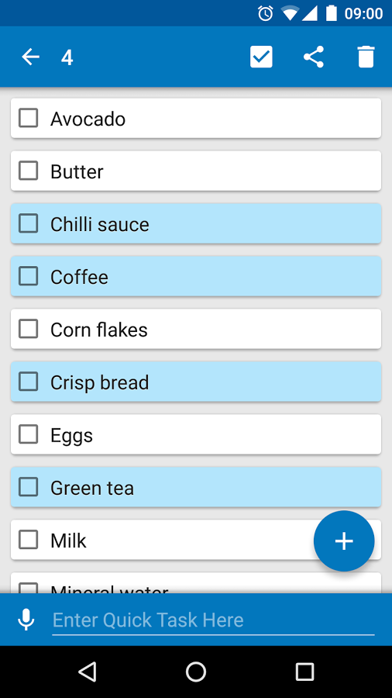The image size is (392, 698).
Task: Mark selected items done via checkmark icon
Action: [x=261, y=57]
